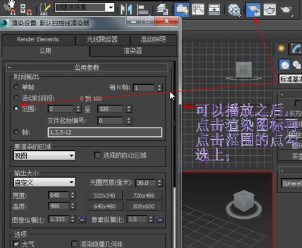Select Shapes category icon

[x=296, y=65]
